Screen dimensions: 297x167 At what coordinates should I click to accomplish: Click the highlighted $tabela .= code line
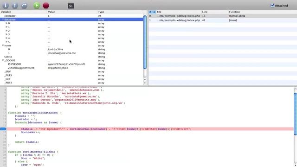[x=150, y=129]
